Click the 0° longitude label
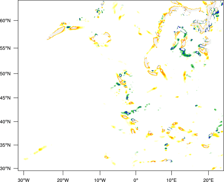 pos(136,180)
